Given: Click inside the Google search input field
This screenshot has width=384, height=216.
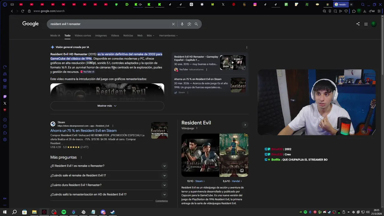Looking at the screenshot, I should tap(109, 24).
